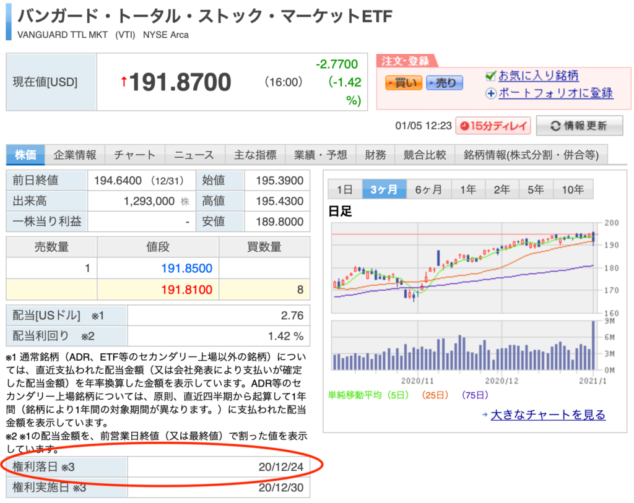The image size is (634, 503).
Task: Click the 15分ディレイ badge
Action: pyautogui.click(x=493, y=126)
